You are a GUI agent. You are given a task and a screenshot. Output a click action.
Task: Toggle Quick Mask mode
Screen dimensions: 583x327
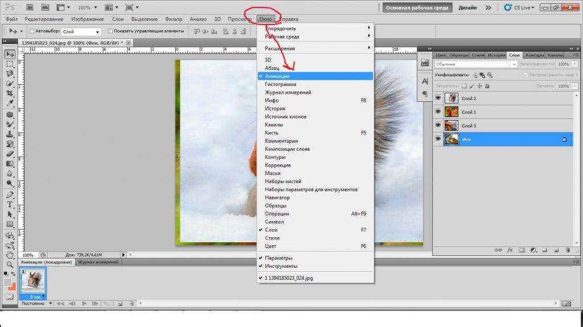coord(10,296)
